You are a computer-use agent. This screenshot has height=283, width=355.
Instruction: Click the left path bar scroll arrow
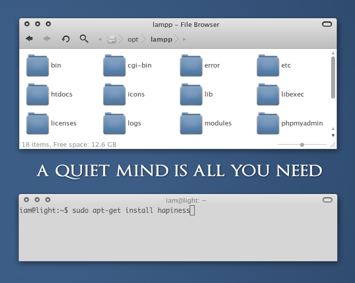100,39
